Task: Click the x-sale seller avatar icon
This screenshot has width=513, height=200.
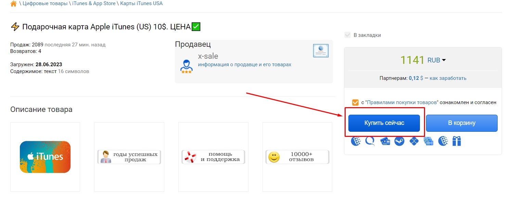Action: 187,66
